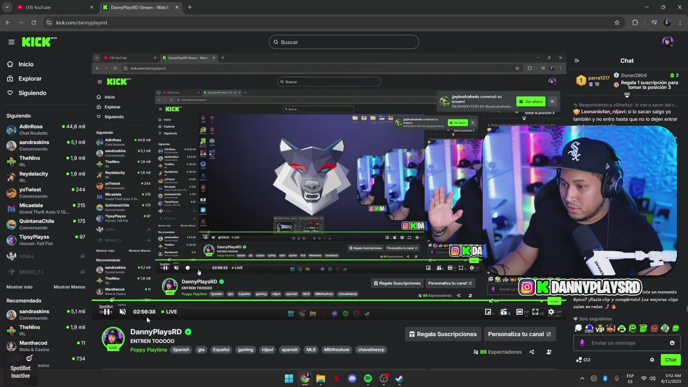Open the Chrome three-dot menu
The height and width of the screenshot is (387, 688).
pyautogui.click(x=680, y=23)
